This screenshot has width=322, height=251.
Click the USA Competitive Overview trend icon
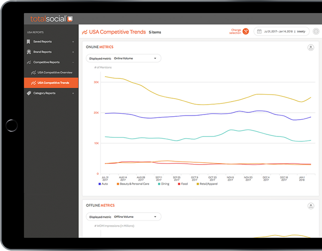coord(33,72)
